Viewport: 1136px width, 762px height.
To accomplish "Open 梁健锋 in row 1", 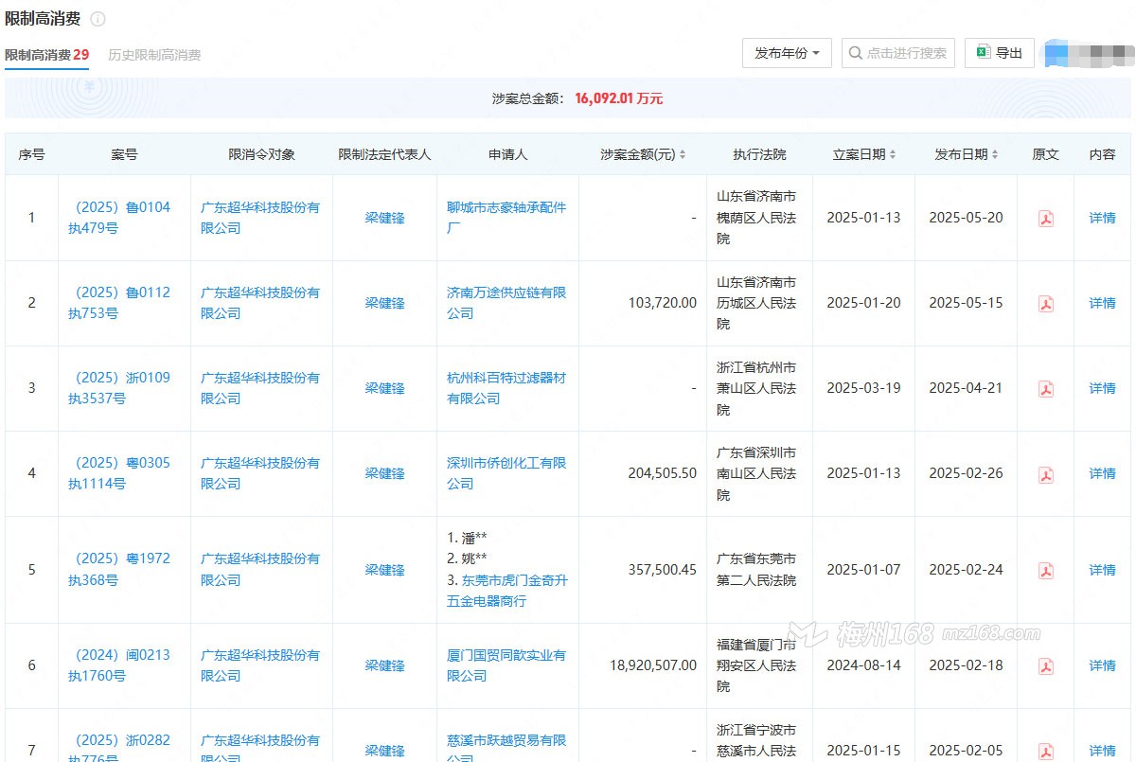I will click(384, 218).
